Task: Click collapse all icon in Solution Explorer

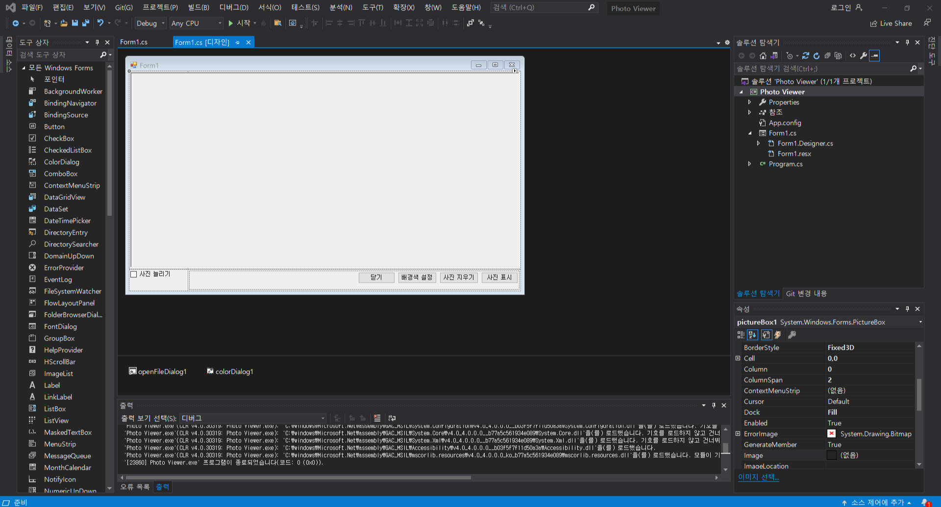Action: pyautogui.click(x=827, y=56)
